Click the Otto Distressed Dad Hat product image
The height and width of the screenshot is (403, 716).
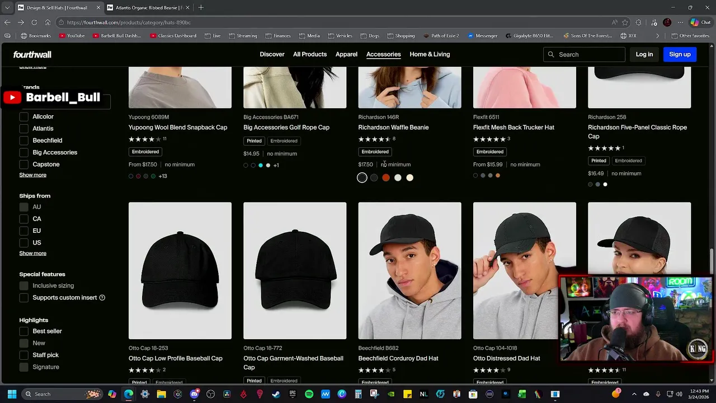pyautogui.click(x=524, y=271)
